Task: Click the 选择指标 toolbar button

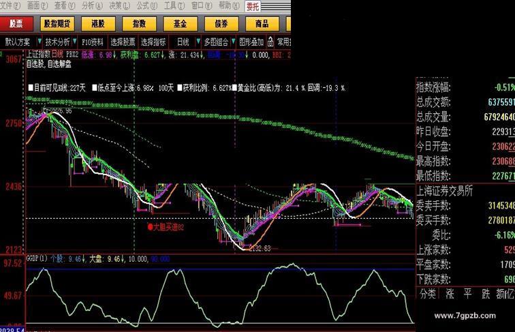Action: point(153,42)
